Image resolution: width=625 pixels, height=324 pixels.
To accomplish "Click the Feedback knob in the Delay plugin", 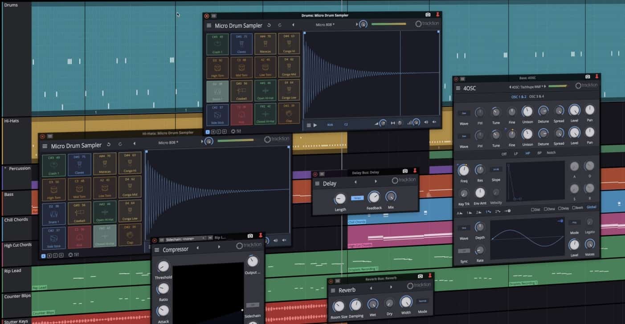I will click(x=374, y=197).
